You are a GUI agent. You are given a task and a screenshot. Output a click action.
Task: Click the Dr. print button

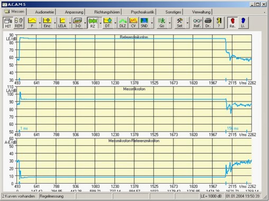(x=208, y=23)
